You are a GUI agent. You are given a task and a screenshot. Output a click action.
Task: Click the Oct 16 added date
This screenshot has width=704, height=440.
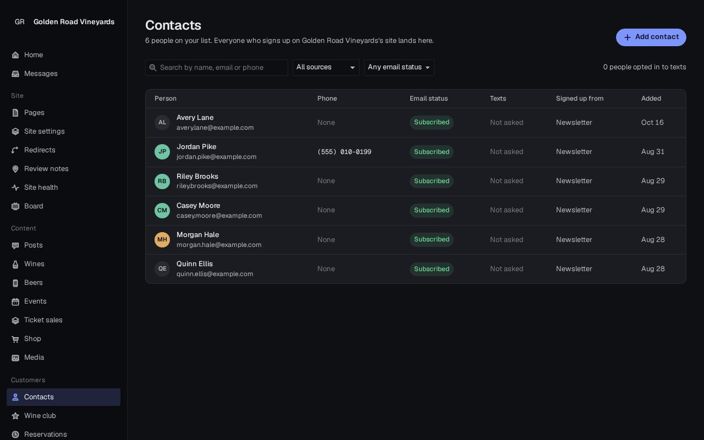[652, 123]
